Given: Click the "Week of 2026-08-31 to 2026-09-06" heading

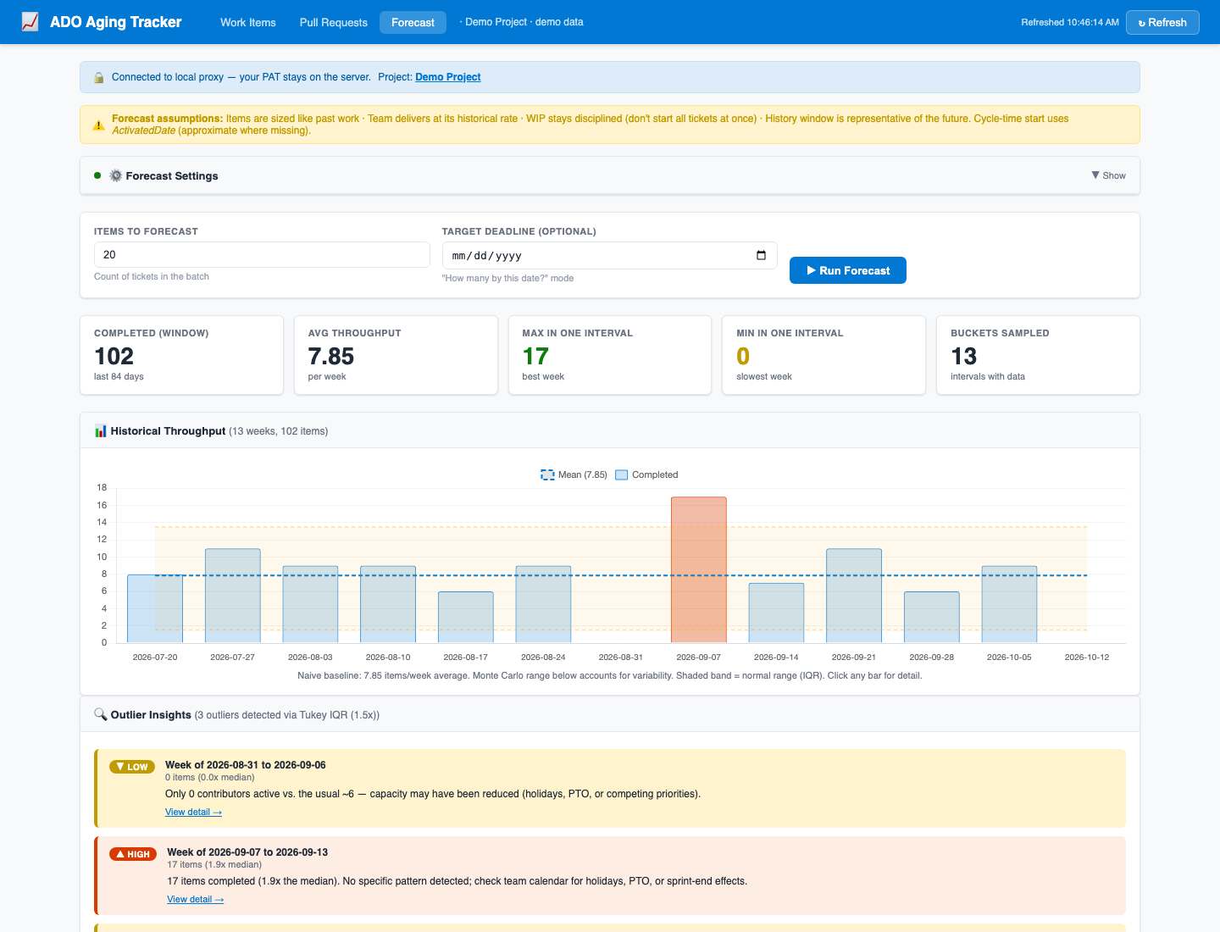Looking at the screenshot, I should (246, 765).
